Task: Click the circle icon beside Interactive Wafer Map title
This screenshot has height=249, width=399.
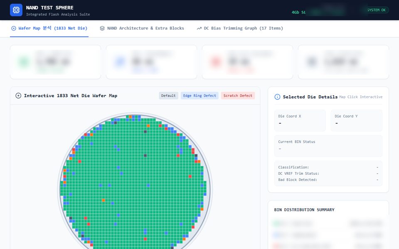Action: 18,95
